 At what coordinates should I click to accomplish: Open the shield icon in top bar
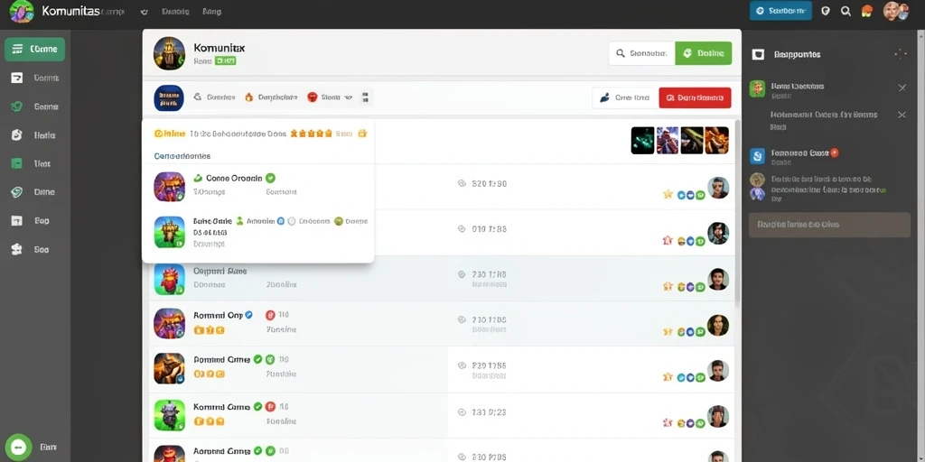[826, 11]
